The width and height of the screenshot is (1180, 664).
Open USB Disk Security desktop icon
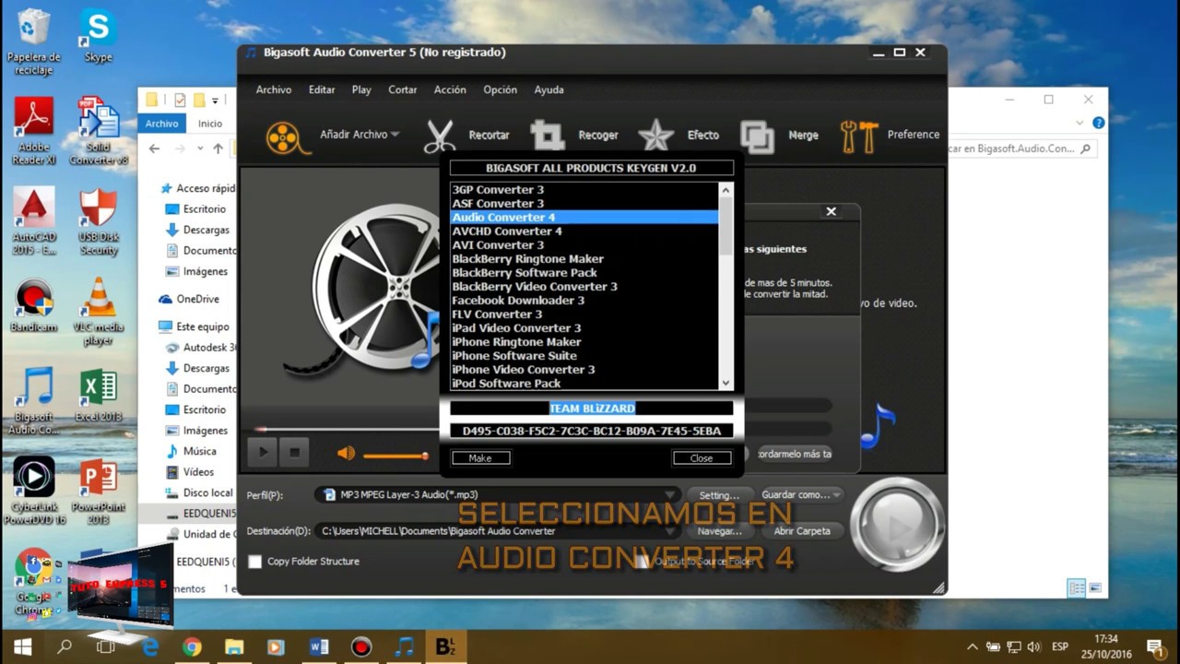[x=99, y=221]
